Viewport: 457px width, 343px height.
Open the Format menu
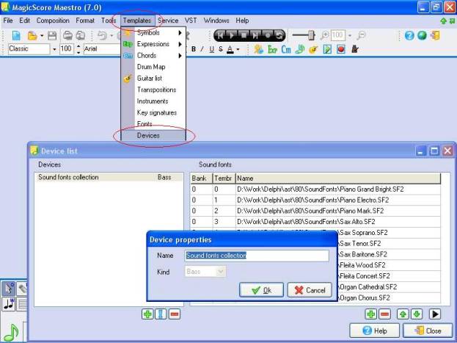tap(85, 21)
